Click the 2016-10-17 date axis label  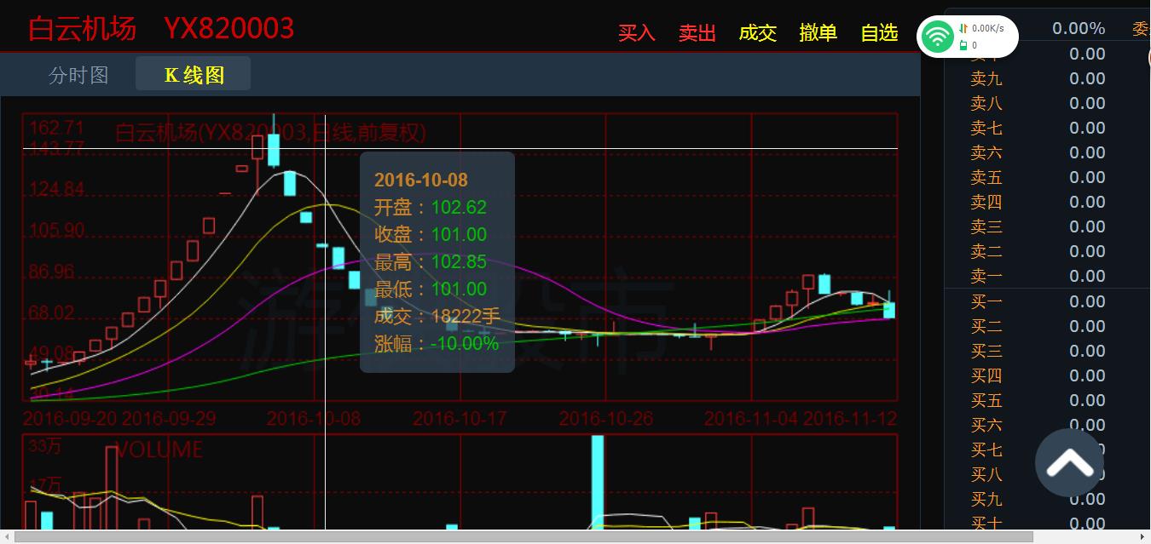tap(460, 419)
